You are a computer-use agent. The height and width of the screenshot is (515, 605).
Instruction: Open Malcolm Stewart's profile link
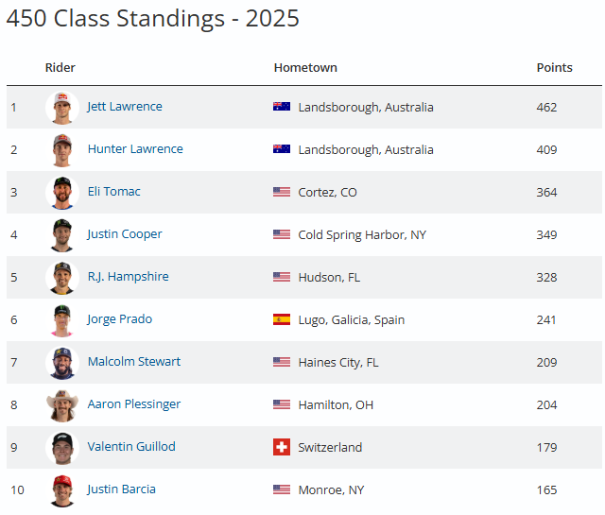[134, 362]
